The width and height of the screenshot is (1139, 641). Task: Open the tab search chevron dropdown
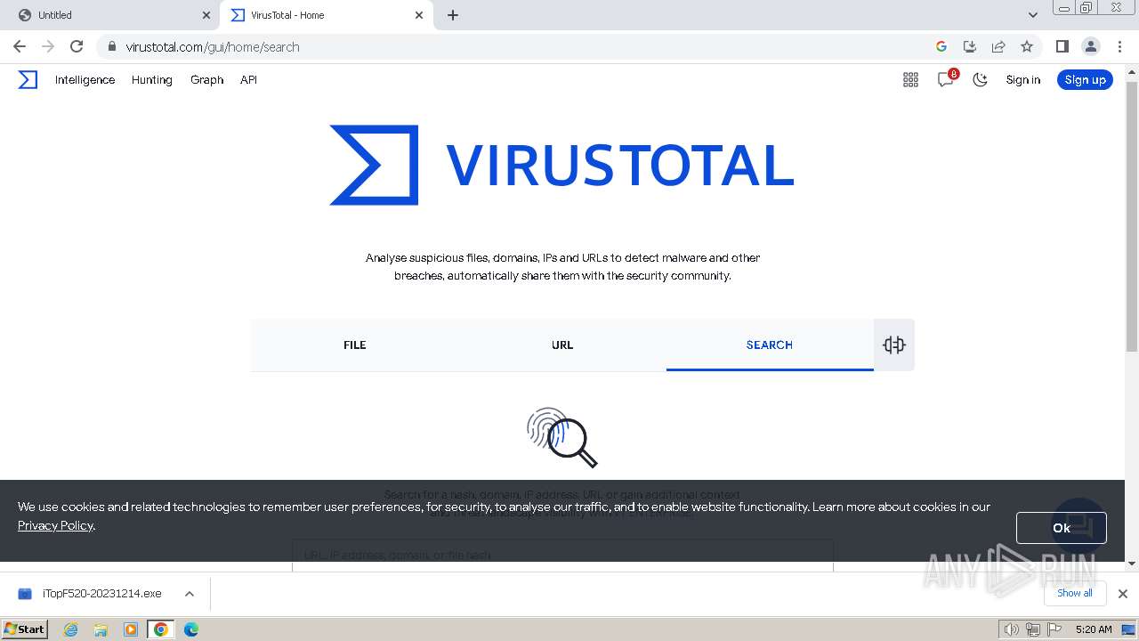pyautogui.click(x=1033, y=15)
